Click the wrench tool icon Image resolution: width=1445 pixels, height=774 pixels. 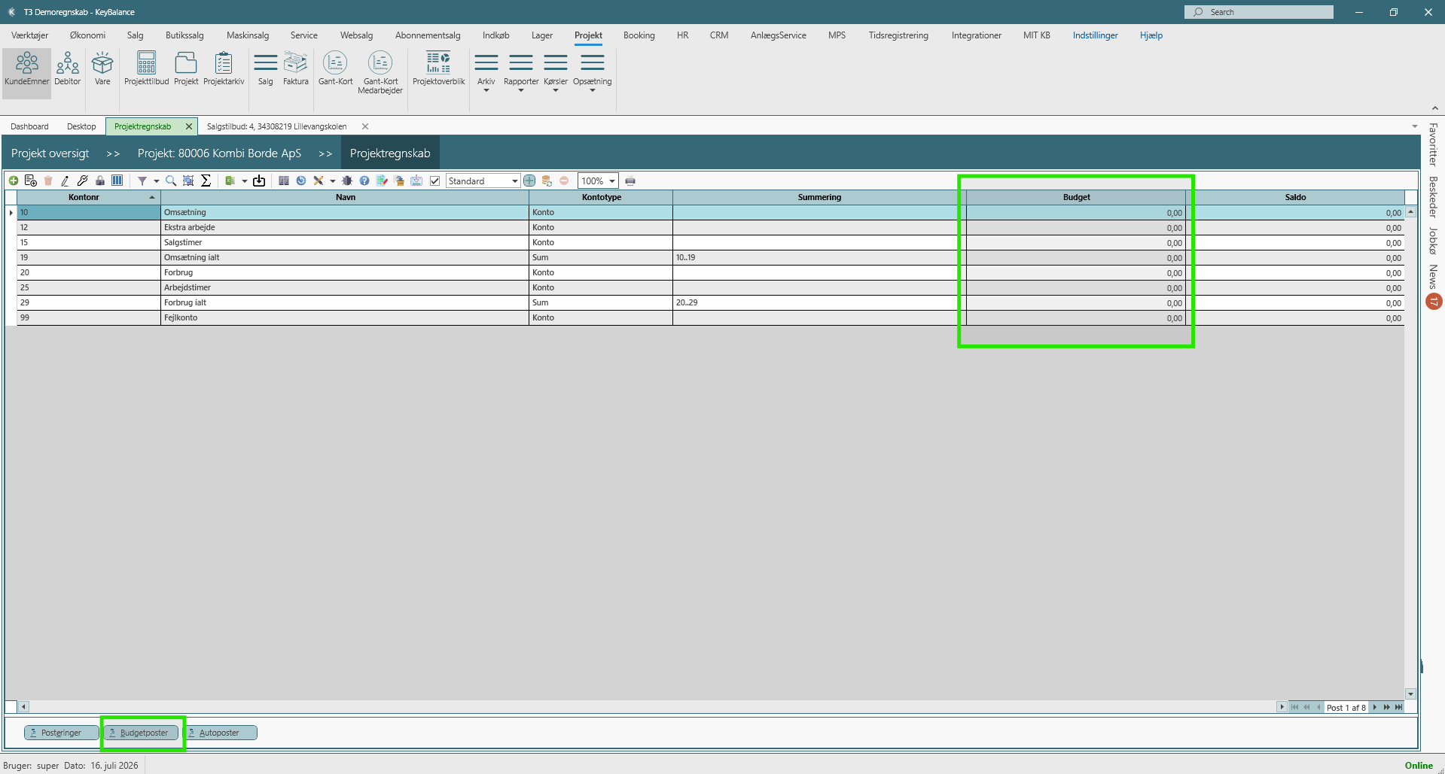point(83,181)
